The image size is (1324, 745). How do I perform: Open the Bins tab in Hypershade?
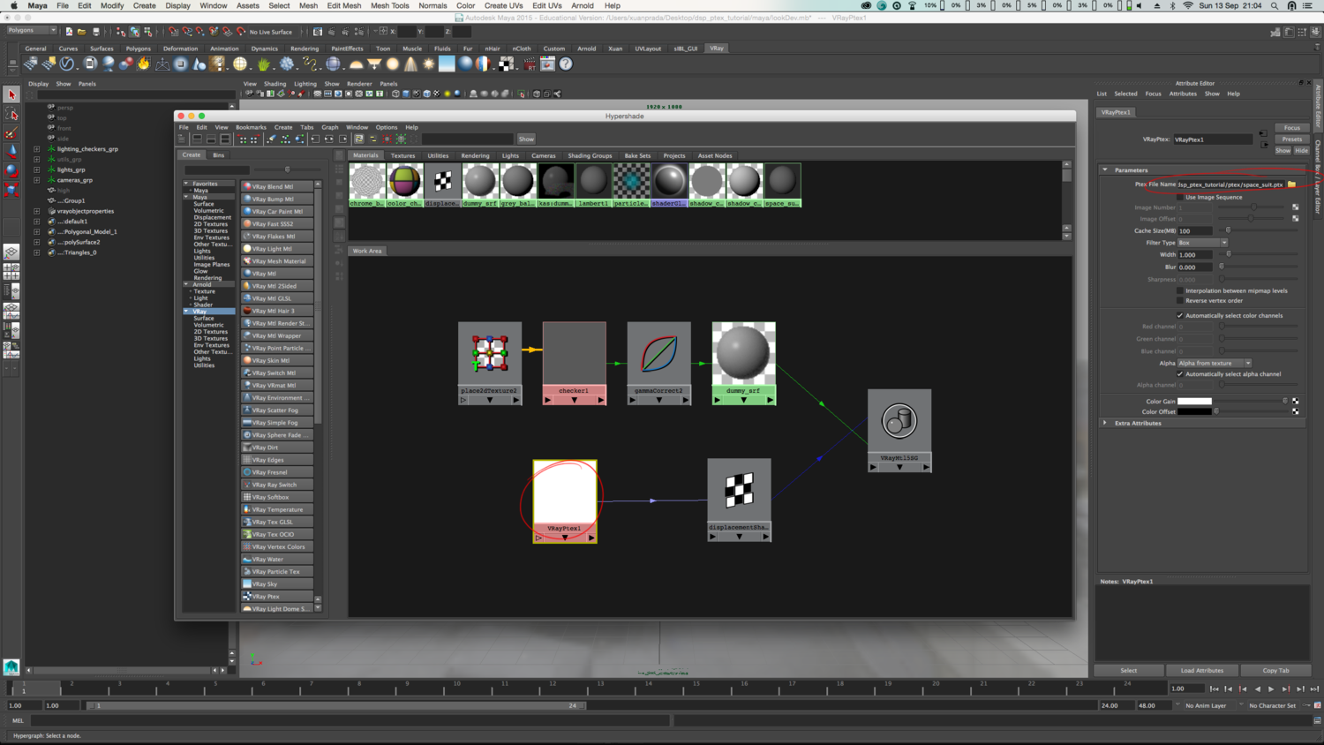218,154
